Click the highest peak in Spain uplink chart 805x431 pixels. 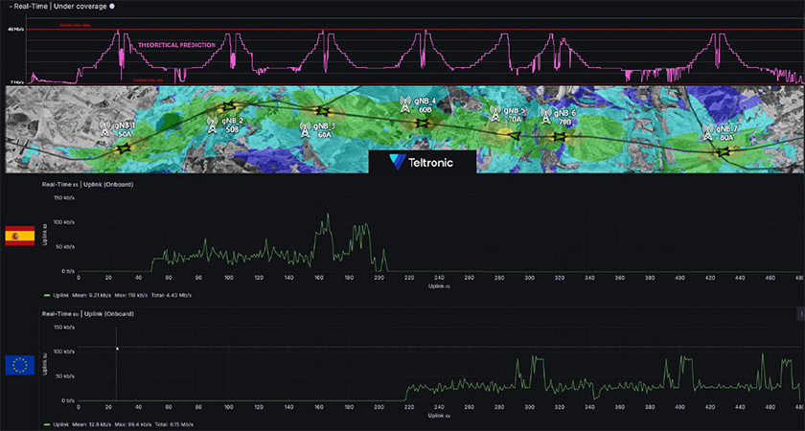[328, 215]
